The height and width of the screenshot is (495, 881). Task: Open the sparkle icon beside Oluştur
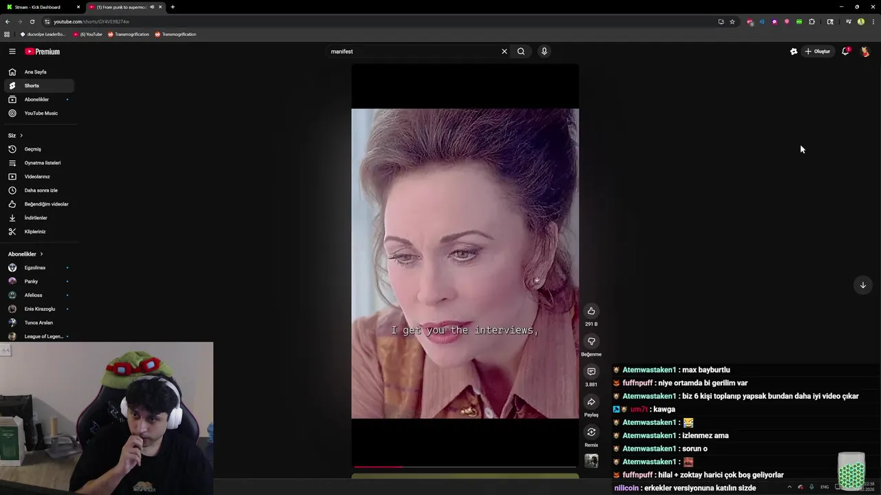[794, 52]
